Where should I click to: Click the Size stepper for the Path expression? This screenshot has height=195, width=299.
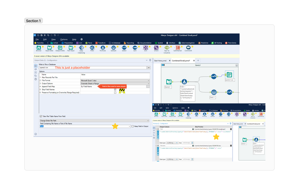pyautogui.click(x=192, y=143)
